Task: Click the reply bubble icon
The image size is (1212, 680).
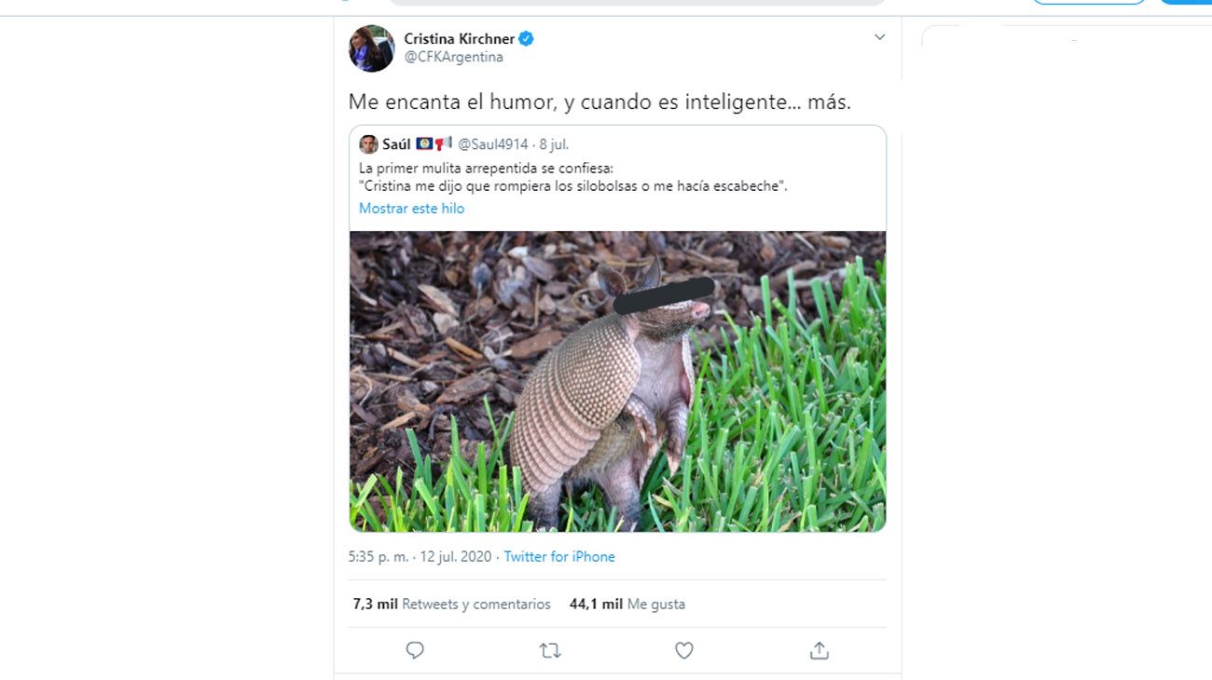Action: click(414, 650)
